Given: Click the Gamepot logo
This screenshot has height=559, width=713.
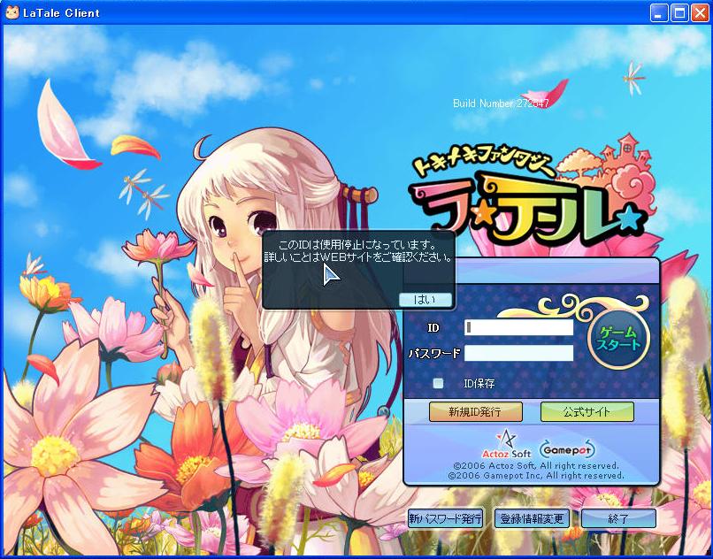Looking at the screenshot, I should point(567,450).
